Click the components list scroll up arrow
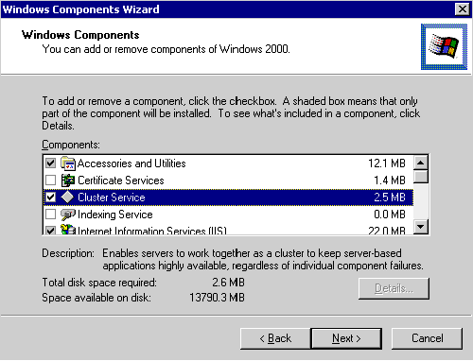The image size is (473, 361). [421, 163]
